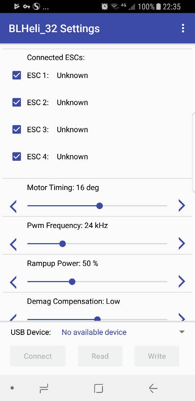
Task: Toggle the ESC 3 checkbox
Action: click(17, 130)
